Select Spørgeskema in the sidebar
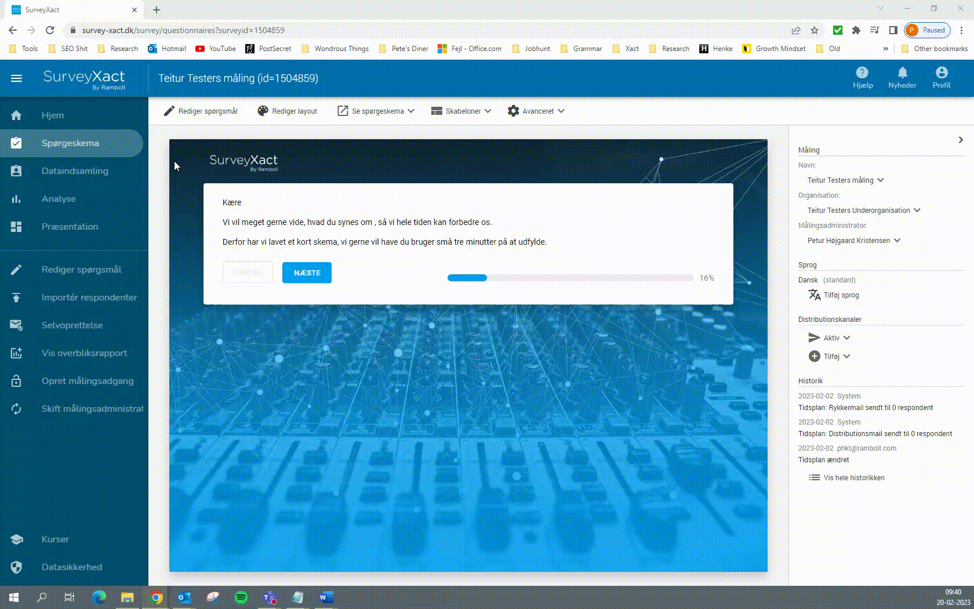The height and width of the screenshot is (609, 974). (72, 143)
